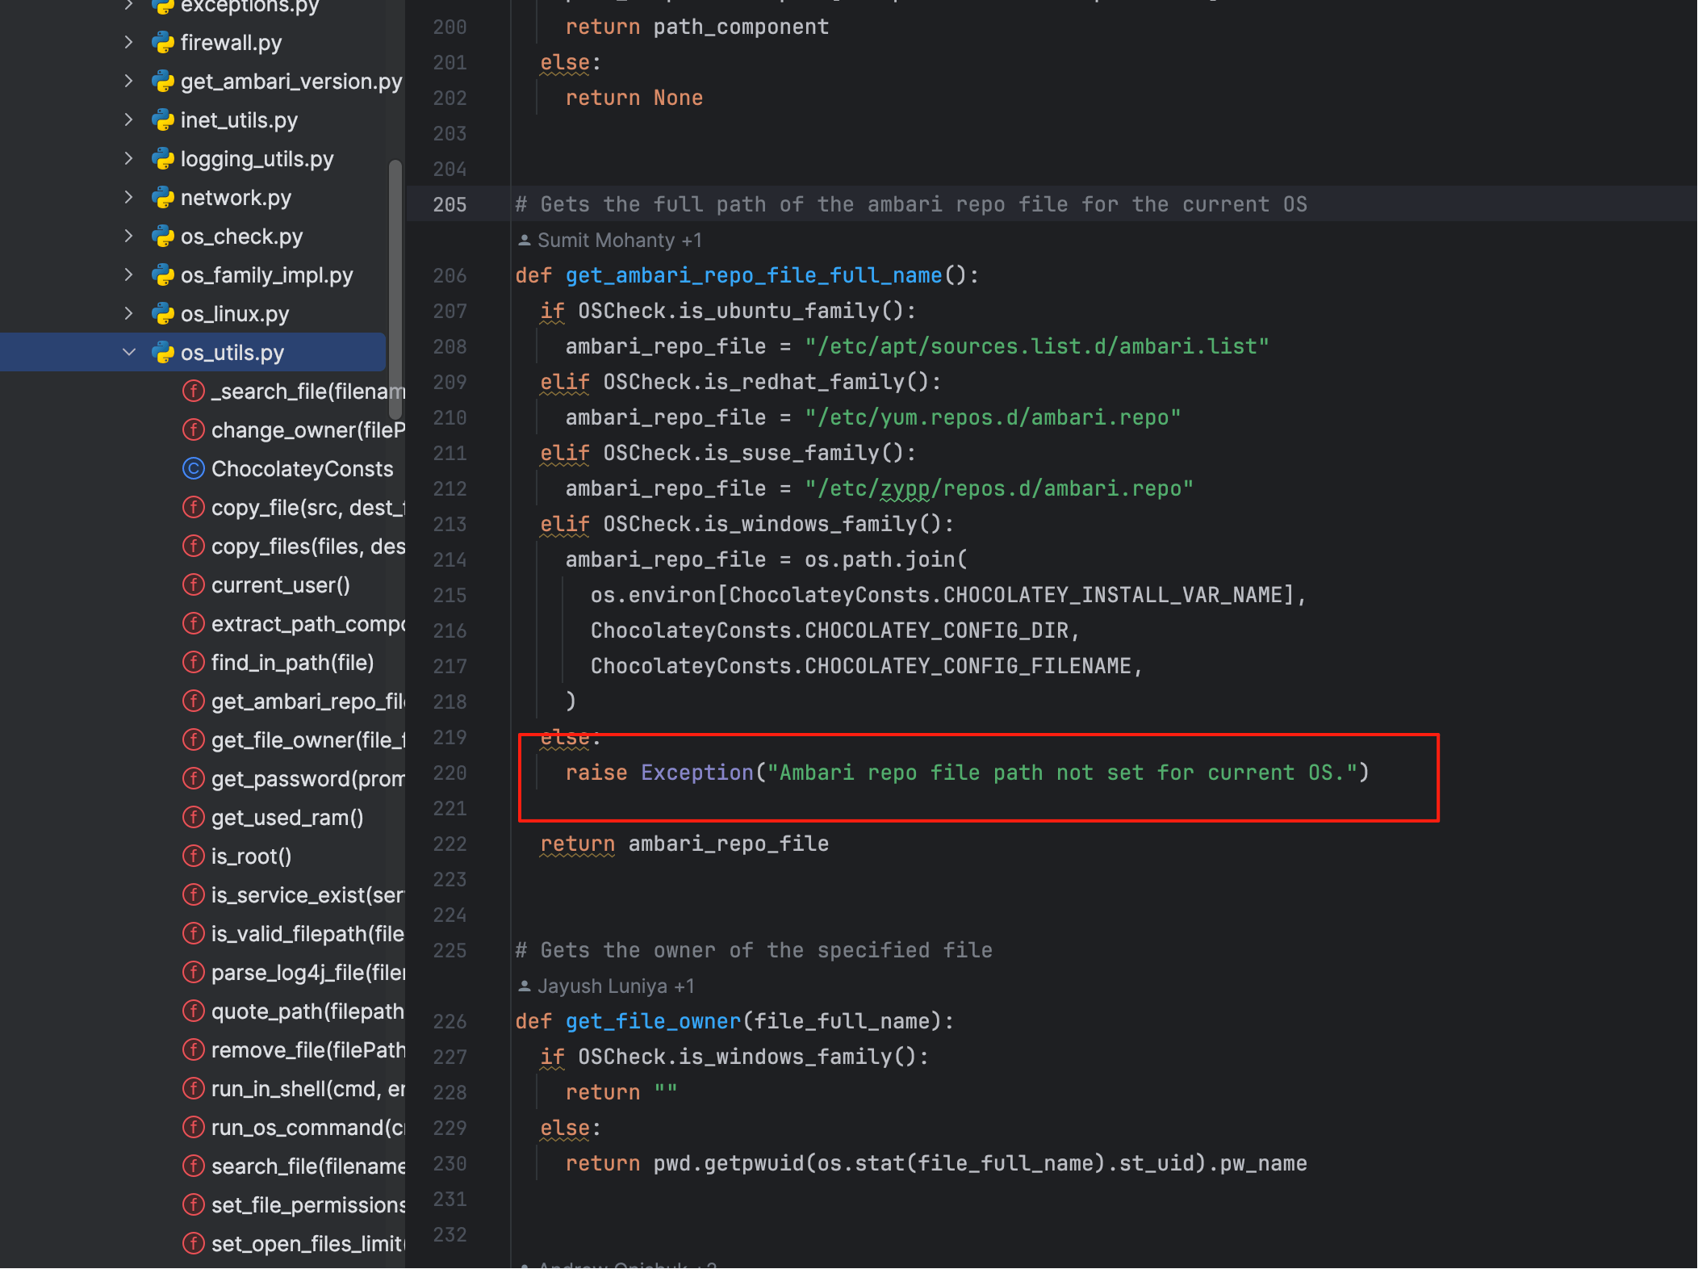
Task: Select find_in_path(file) in the structure tree
Action: point(292,663)
